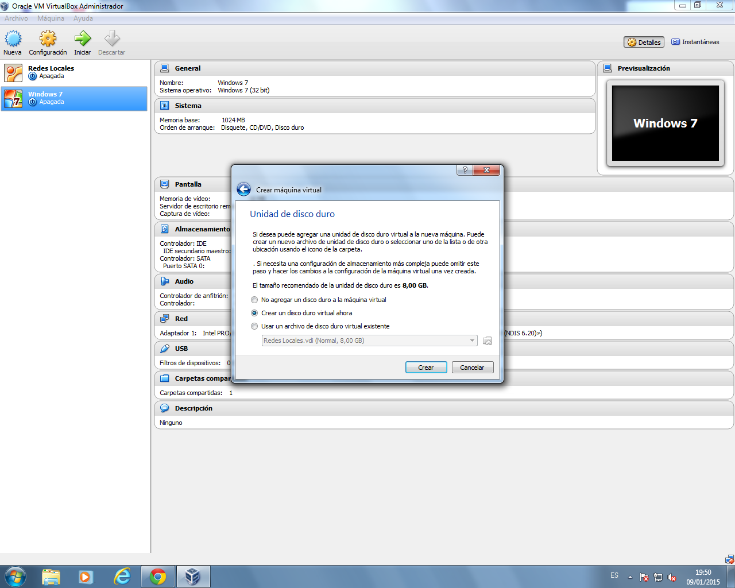Click the USB section title

(x=181, y=349)
